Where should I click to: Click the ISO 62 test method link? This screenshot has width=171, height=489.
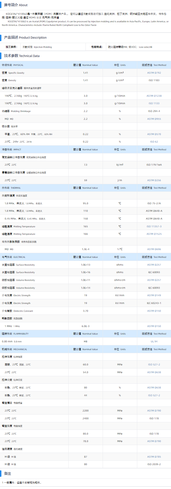(x=154, y=142)
